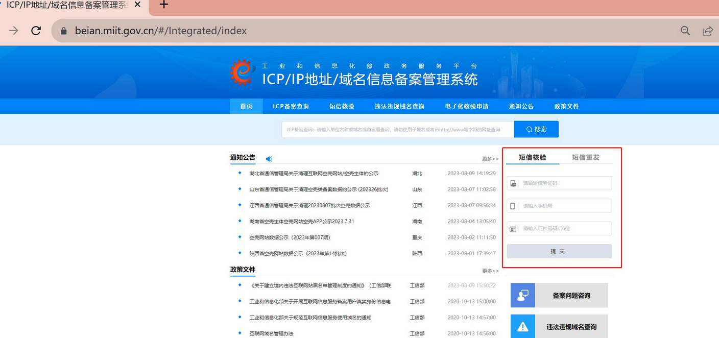Screen dimensions: 719x338
Task: Click the announcement speaker icon
Action: click(269, 159)
